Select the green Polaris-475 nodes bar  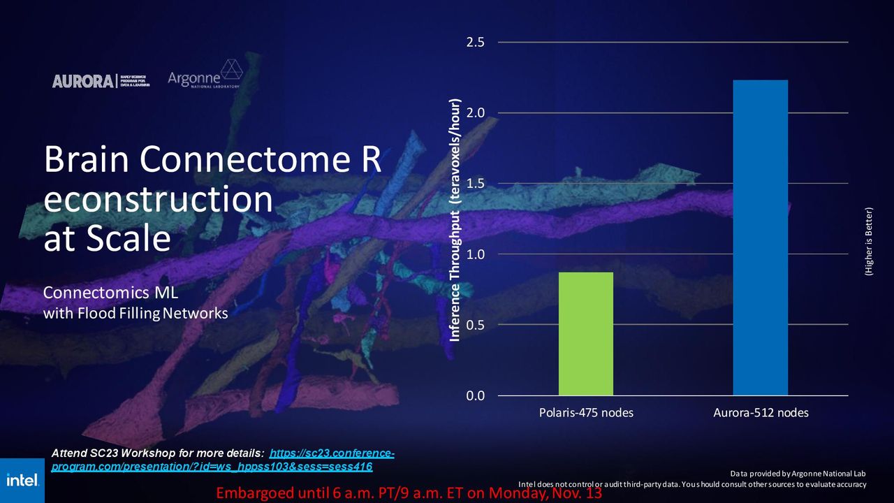point(586,334)
